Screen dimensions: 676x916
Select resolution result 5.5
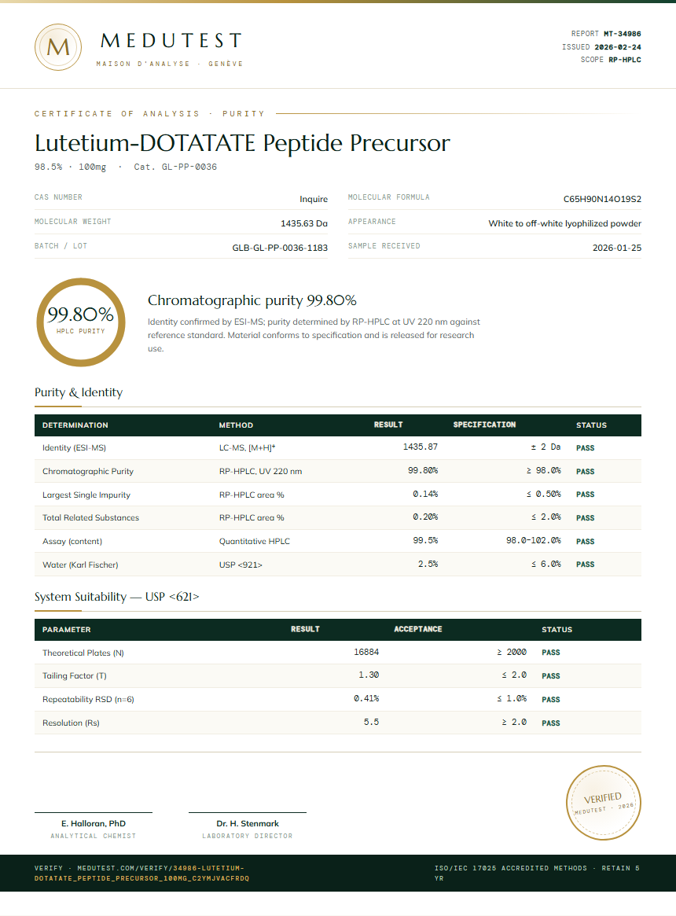[372, 722]
